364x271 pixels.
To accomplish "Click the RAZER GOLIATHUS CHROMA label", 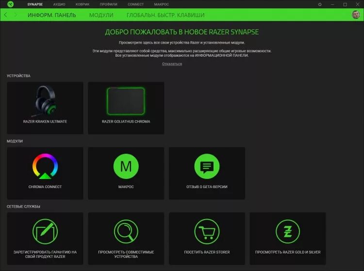I will coord(126,122).
